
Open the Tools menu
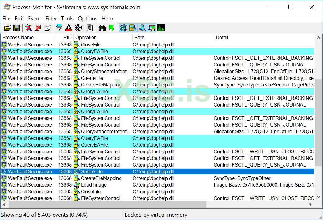point(67,19)
